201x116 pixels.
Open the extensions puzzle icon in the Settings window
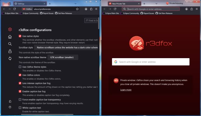[x=91, y=9]
